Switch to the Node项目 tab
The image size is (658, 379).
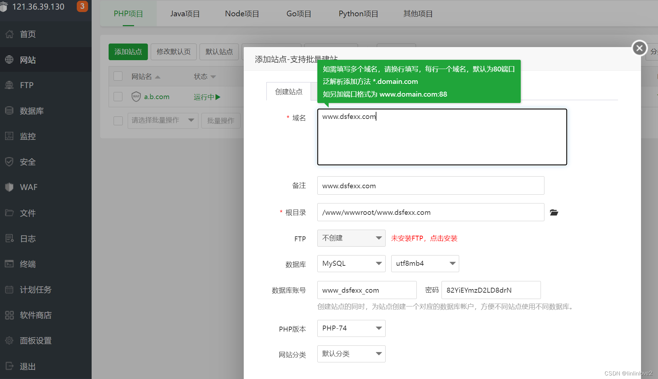coord(242,13)
